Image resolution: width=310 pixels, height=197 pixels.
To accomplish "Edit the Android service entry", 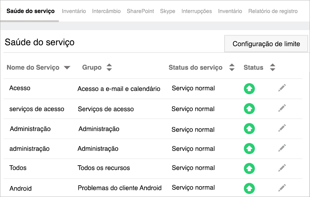I will pos(282,187).
